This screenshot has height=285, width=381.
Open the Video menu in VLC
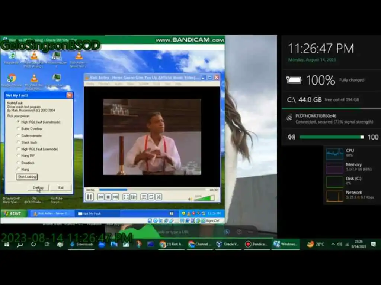[131, 84]
